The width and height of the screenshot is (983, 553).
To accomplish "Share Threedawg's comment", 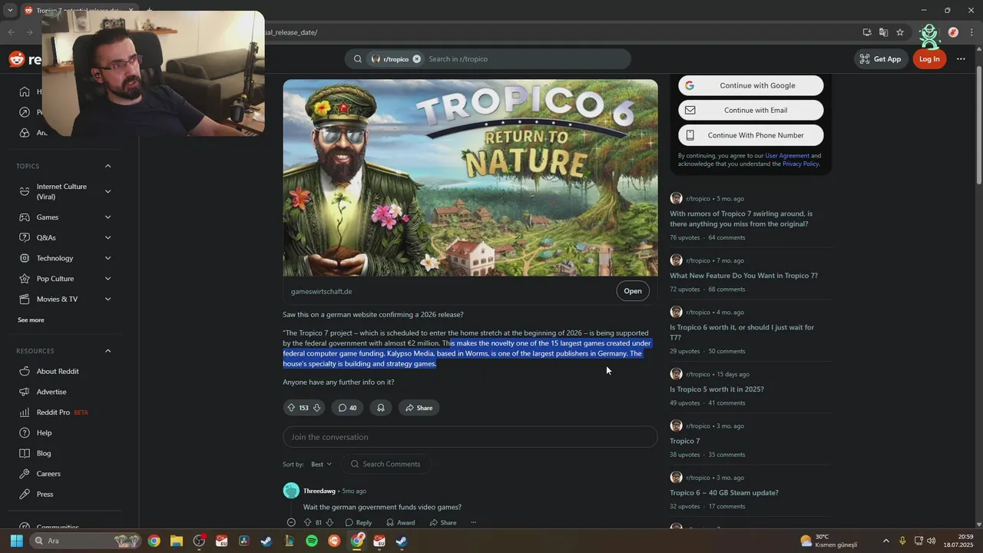I will point(443,523).
